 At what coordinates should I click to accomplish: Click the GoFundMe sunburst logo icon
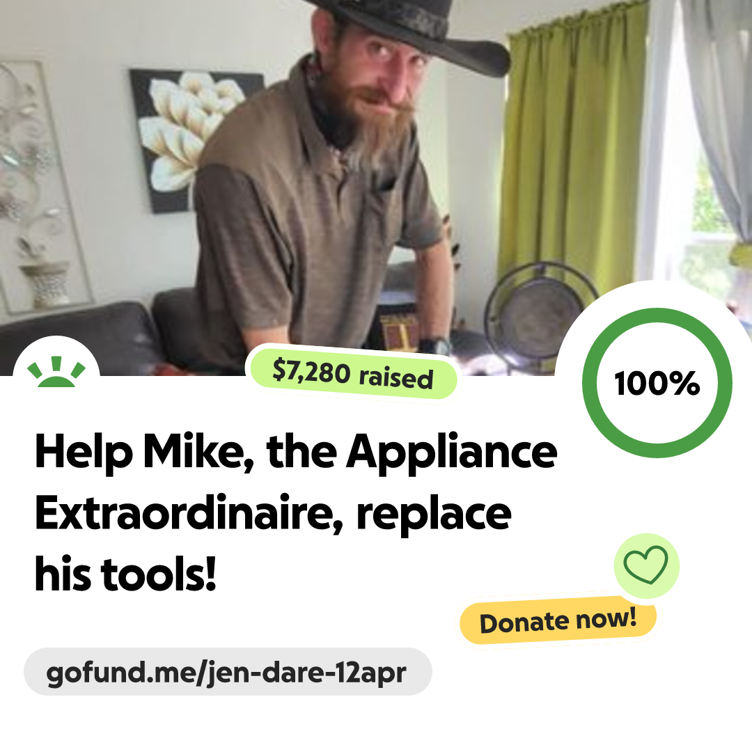coord(56,372)
